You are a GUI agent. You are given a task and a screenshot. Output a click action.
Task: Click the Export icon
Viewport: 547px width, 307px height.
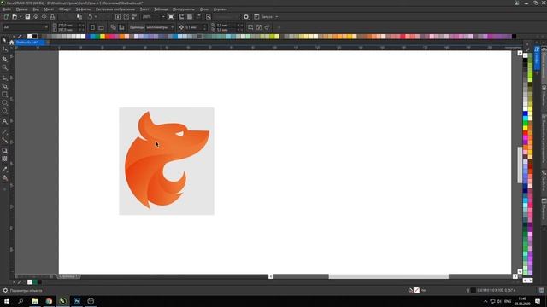pos(126,17)
